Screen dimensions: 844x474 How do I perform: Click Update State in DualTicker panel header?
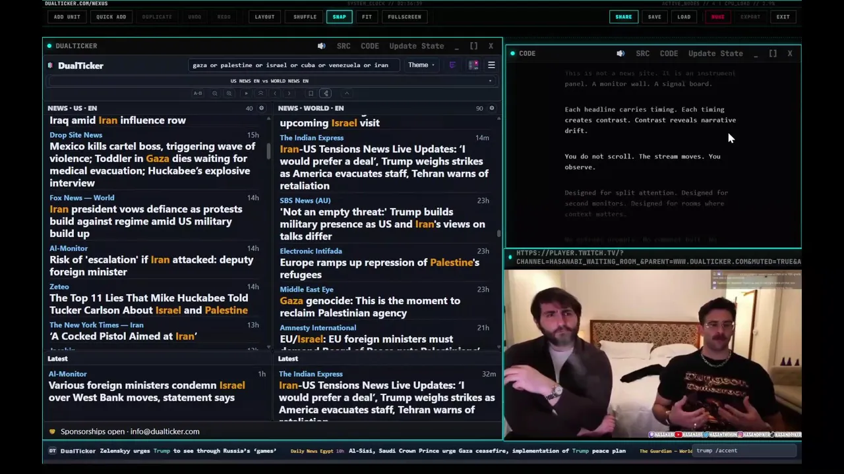coord(417,46)
